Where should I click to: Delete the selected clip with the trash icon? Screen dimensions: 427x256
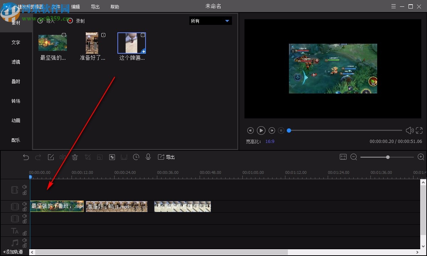(x=75, y=157)
